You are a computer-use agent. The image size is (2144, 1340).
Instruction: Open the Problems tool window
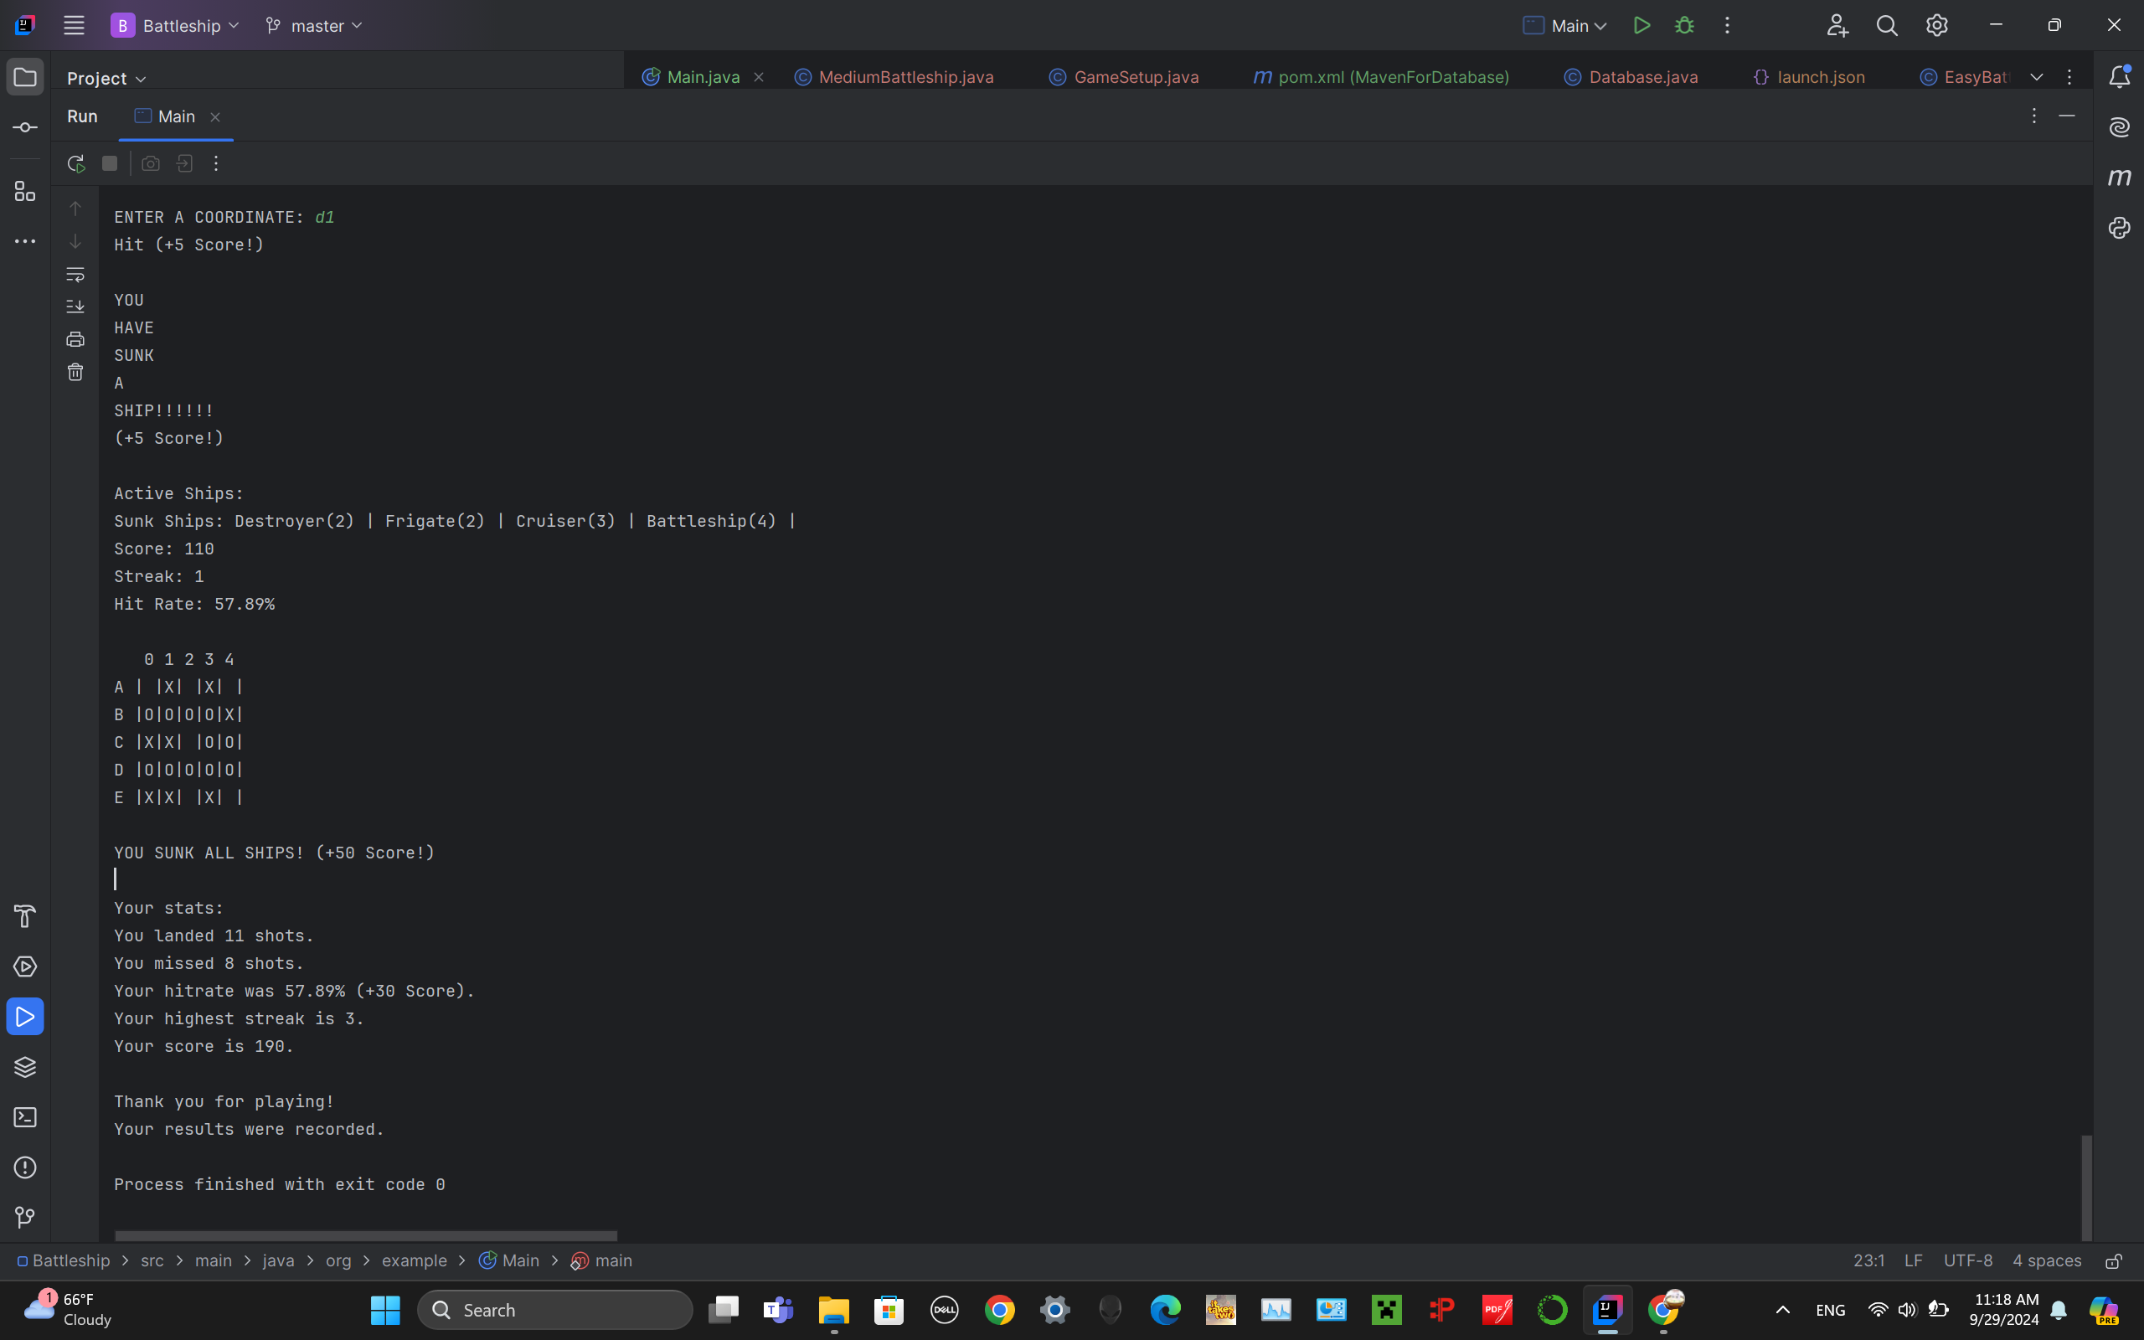click(x=25, y=1168)
